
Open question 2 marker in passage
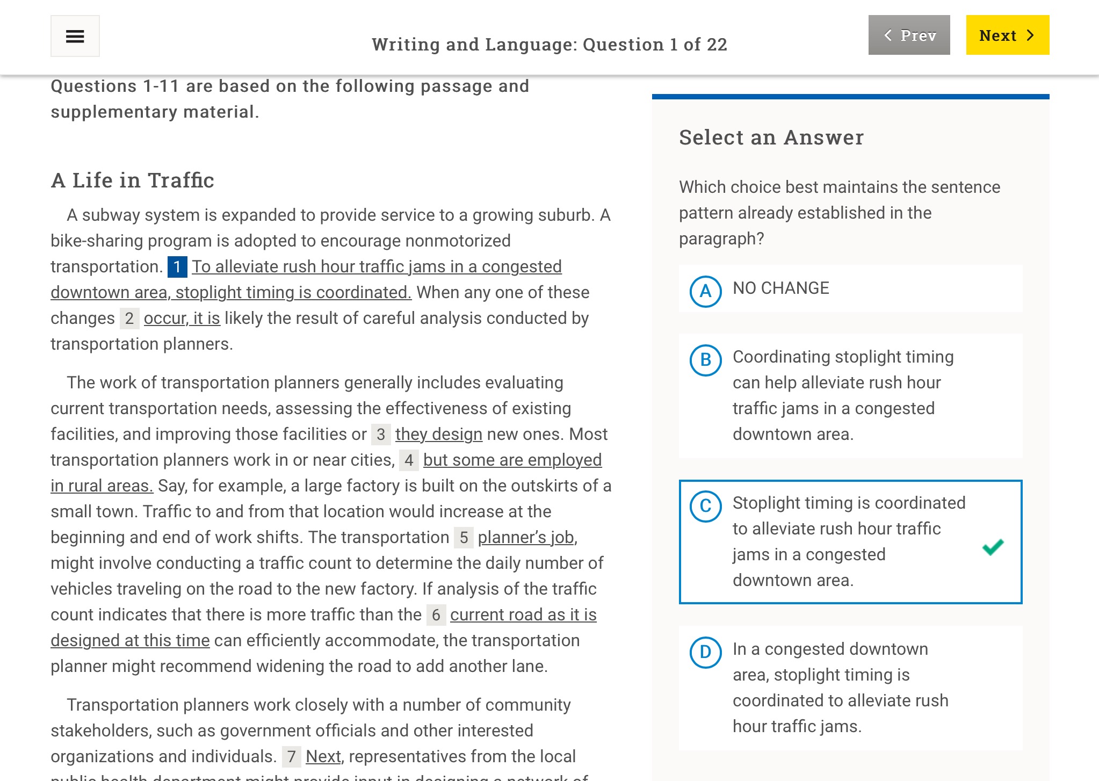click(129, 319)
